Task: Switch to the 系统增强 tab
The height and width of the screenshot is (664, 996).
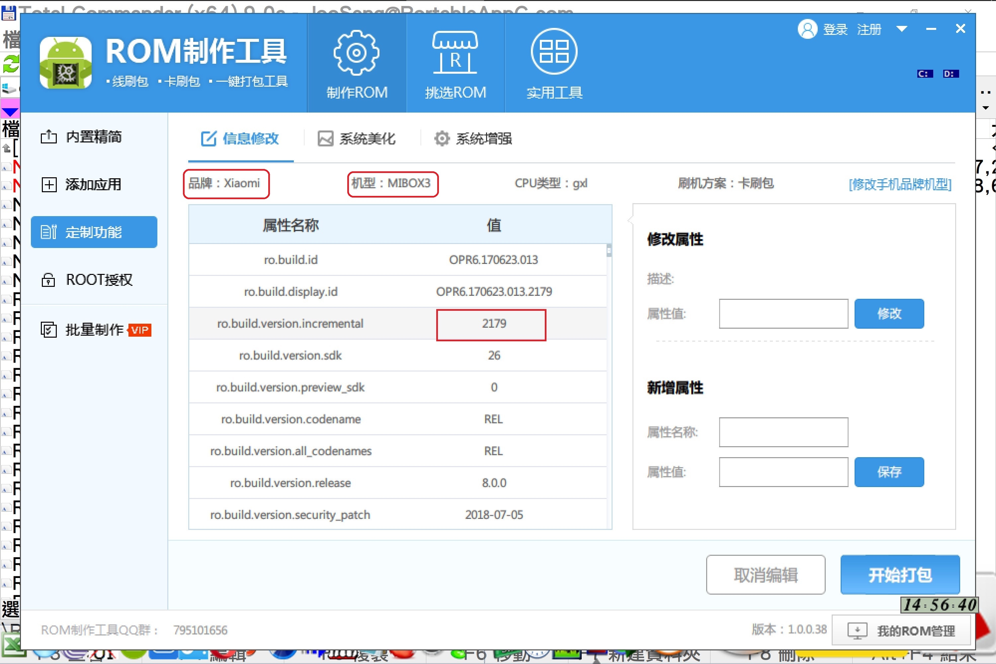Action: [x=472, y=138]
